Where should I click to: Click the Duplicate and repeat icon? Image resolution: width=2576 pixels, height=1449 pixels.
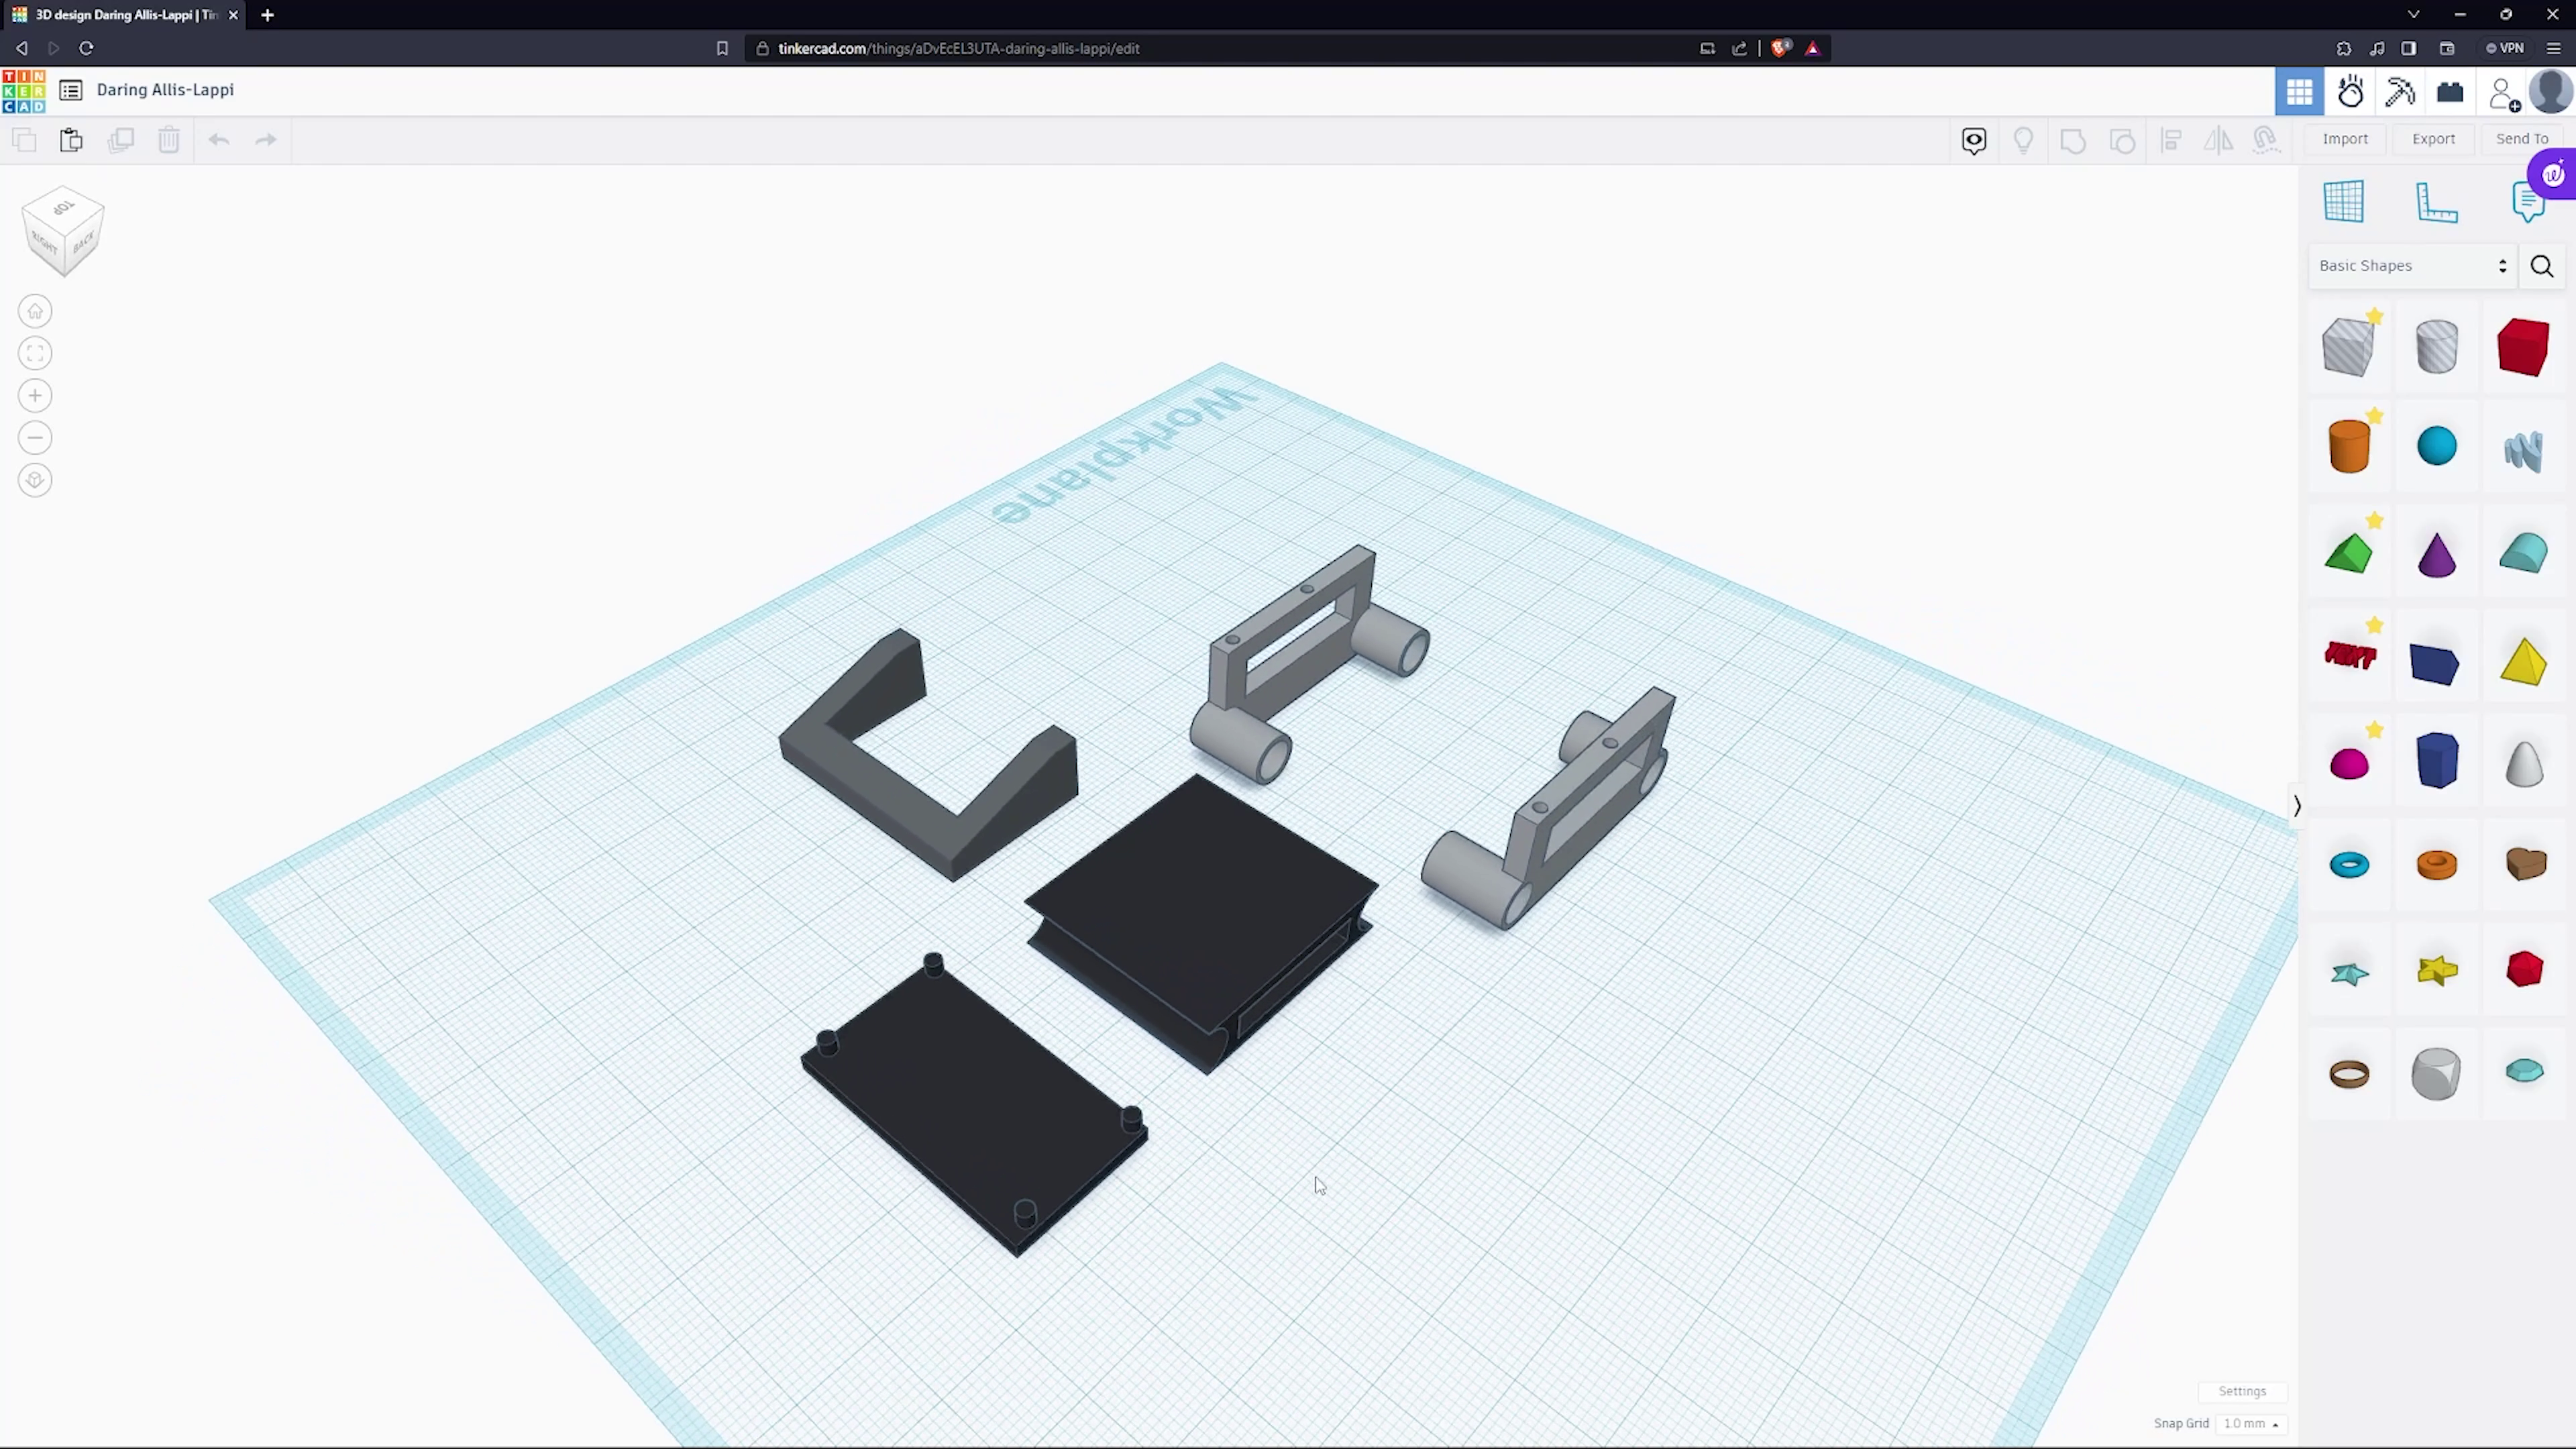(x=121, y=140)
